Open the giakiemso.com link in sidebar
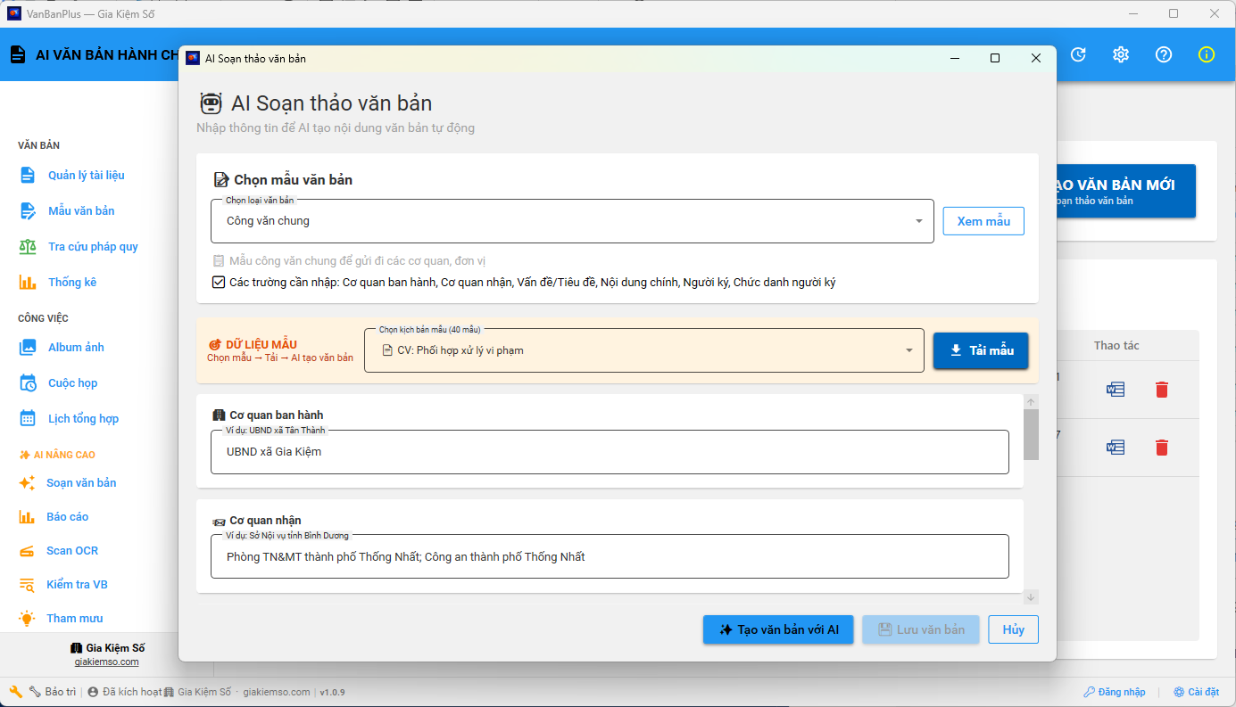Image resolution: width=1236 pixels, height=707 pixels. pyautogui.click(x=106, y=662)
